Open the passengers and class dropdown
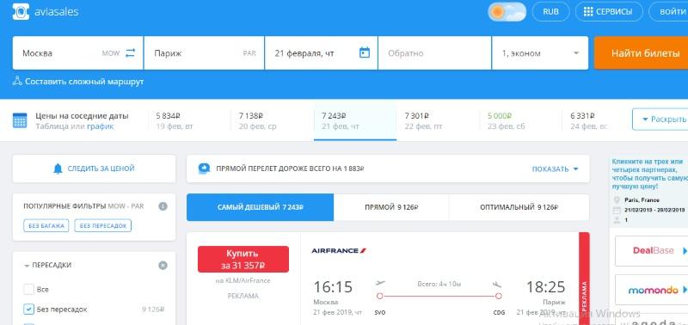 [540, 53]
